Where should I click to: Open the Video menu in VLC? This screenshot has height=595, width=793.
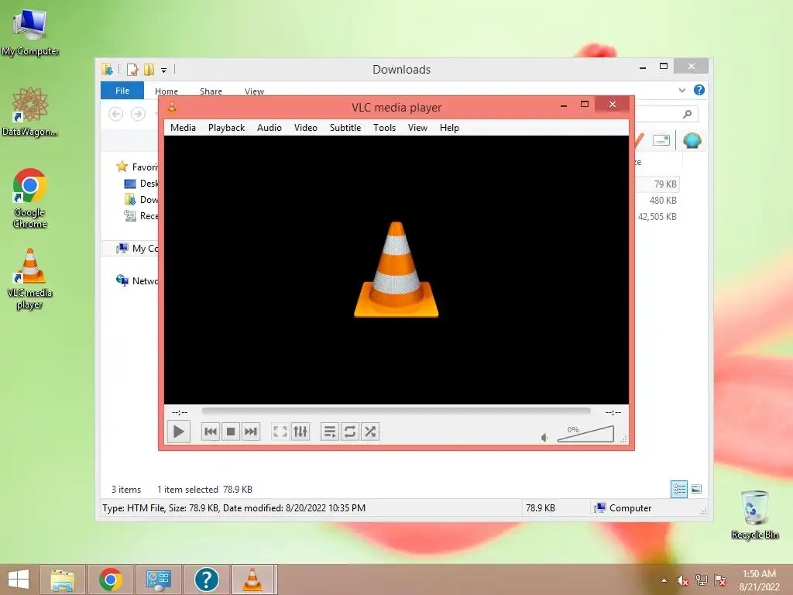305,128
